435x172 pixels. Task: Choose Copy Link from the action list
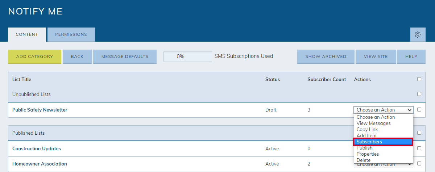point(384,129)
